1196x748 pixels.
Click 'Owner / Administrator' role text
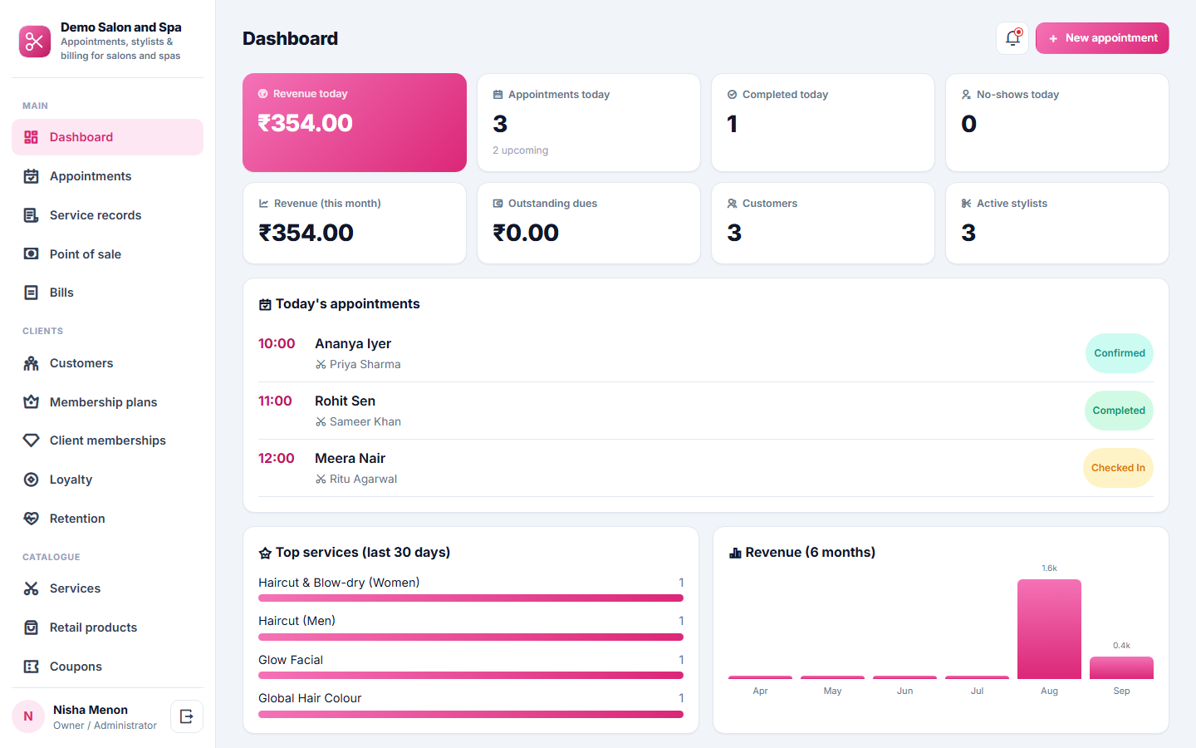[105, 726]
